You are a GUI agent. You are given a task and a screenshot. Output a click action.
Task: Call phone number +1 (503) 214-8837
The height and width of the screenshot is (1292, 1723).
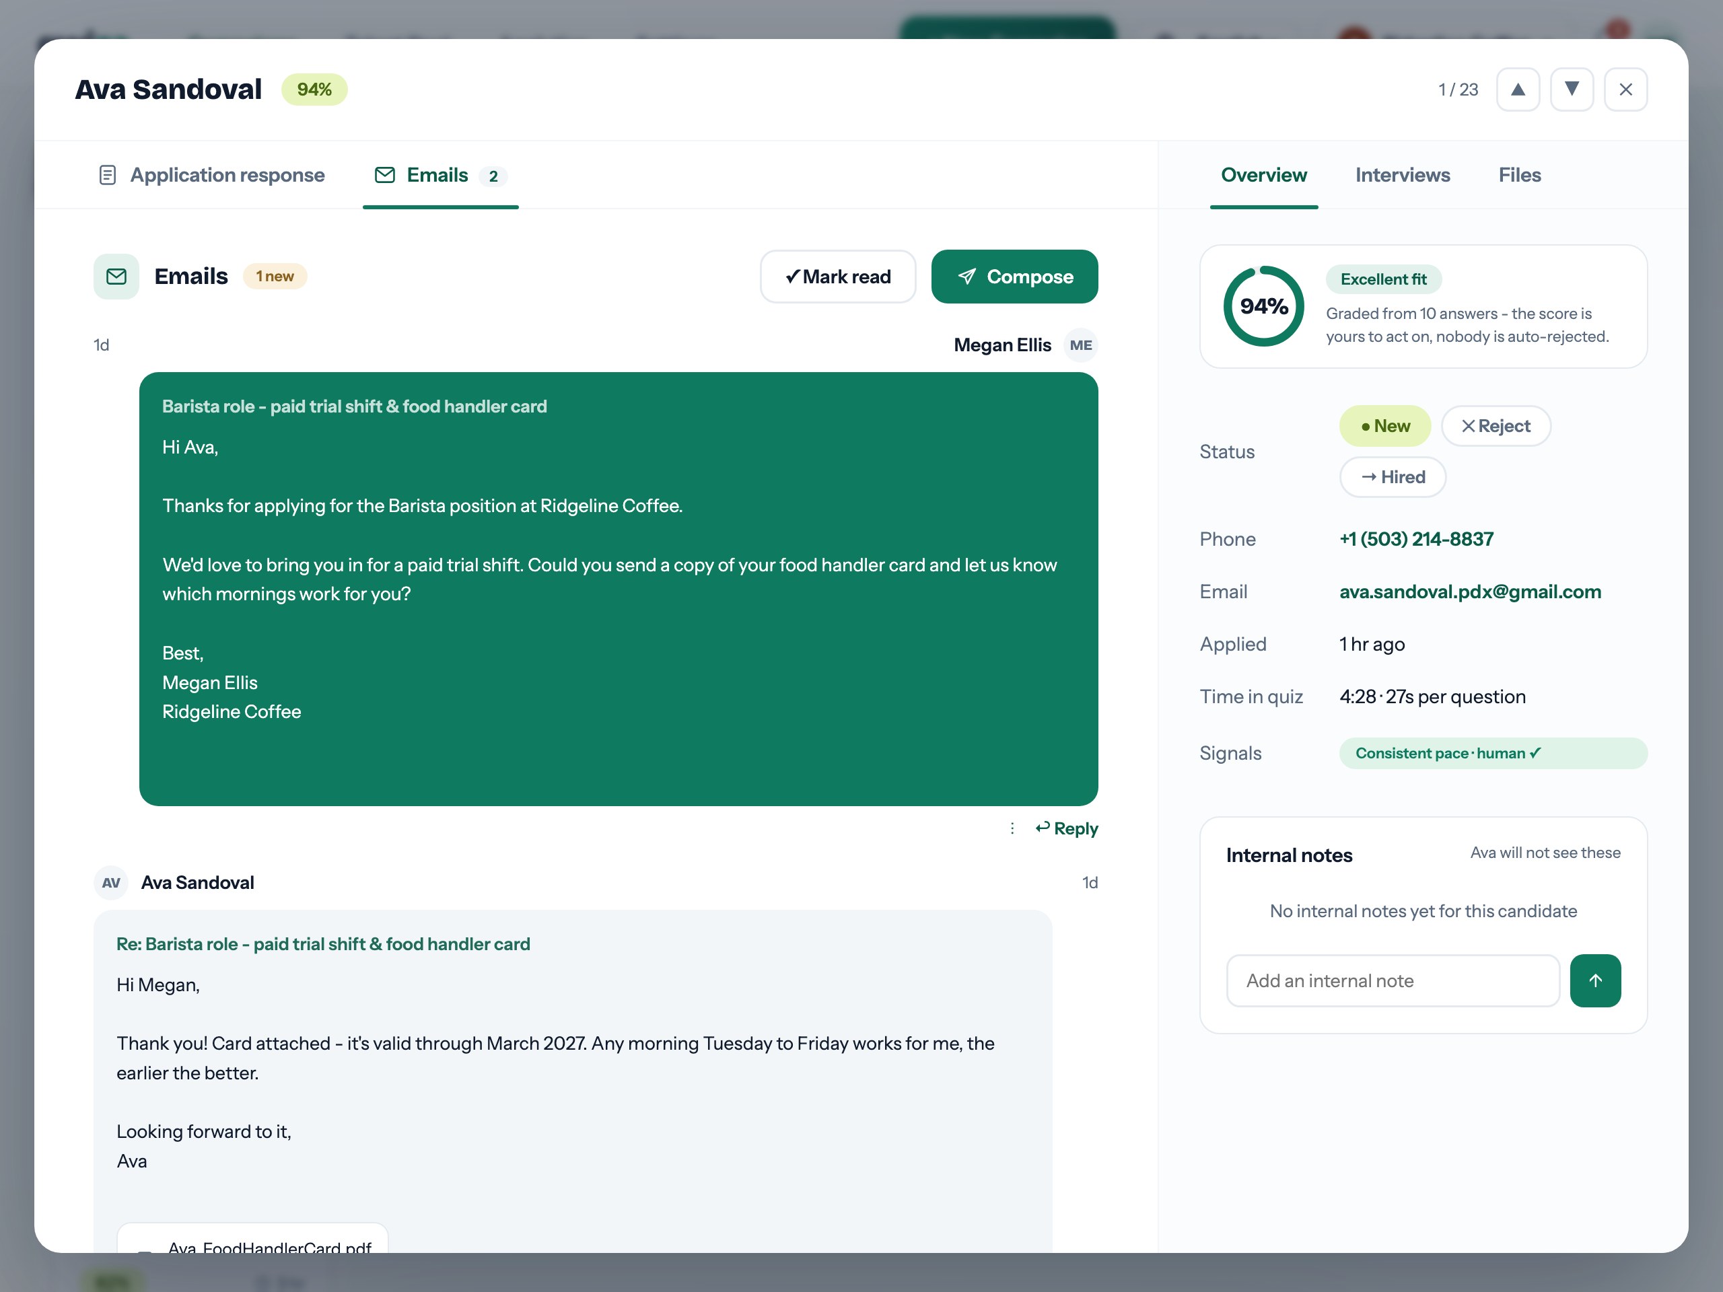(1416, 539)
